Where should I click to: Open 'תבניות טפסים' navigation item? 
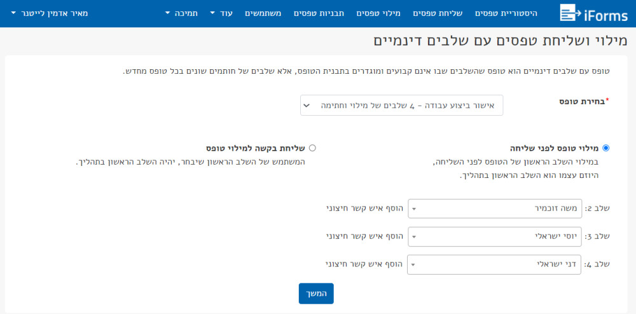pos(319,13)
